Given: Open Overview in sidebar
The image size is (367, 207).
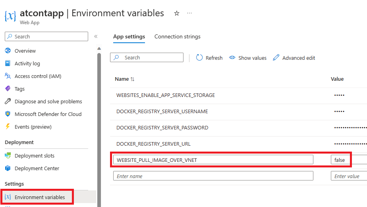Looking at the screenshot, I should pyautogui.click(x=25, y=51).
